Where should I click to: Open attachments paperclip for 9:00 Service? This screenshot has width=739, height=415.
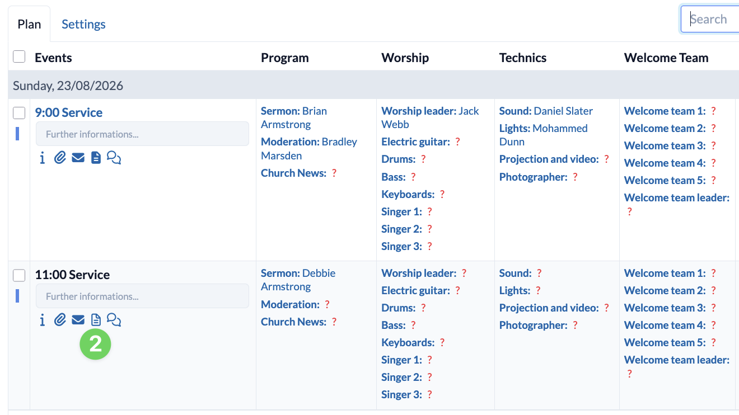pyautogui.click(x=60, y=158)
